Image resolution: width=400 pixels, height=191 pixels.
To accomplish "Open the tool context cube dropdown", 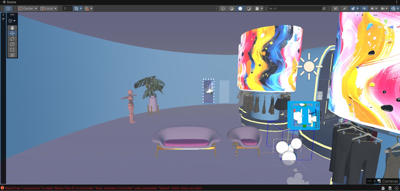I will coord(12,21).
